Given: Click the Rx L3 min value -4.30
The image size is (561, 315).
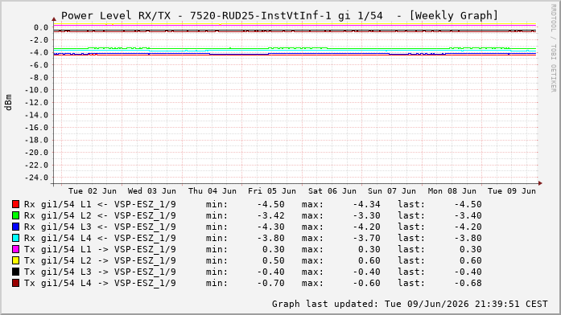Looking at the screenshot, I should (270, 227).
